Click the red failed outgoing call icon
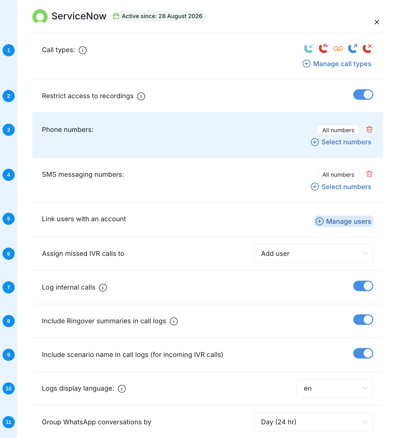Image resolution: width=398 pixels, height=438 pixels. point(368,48)
